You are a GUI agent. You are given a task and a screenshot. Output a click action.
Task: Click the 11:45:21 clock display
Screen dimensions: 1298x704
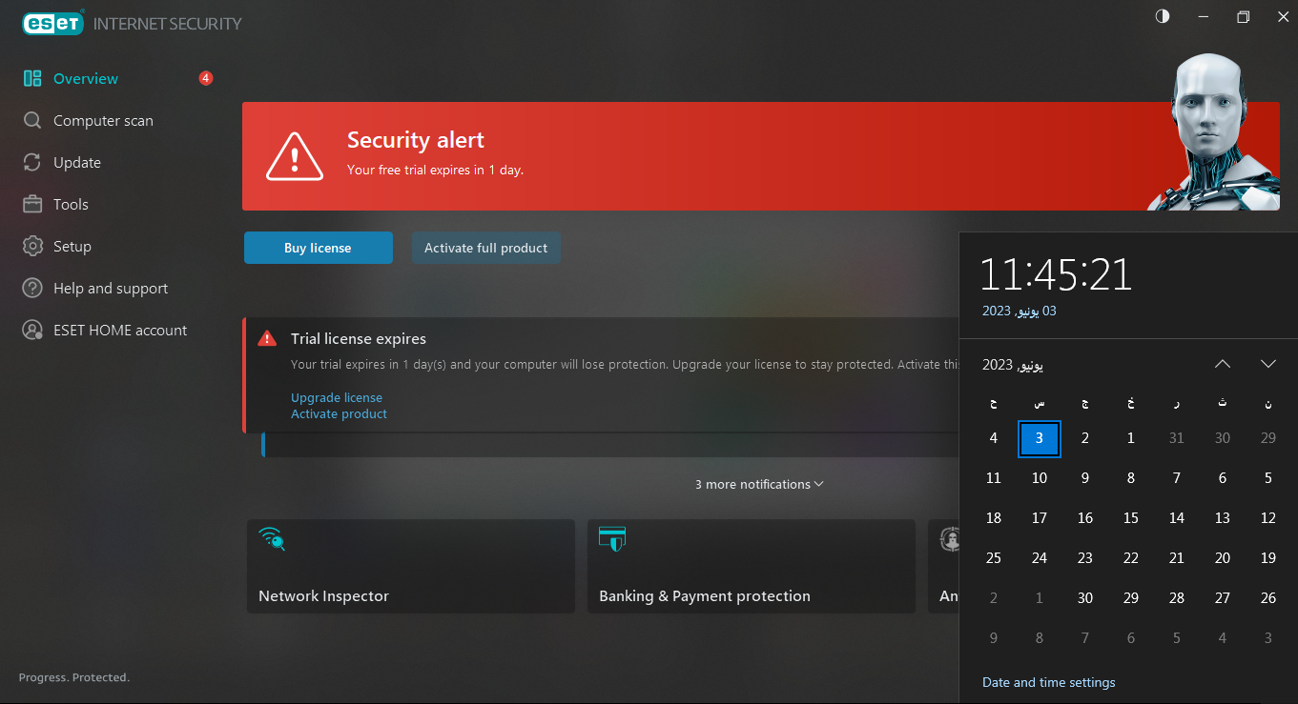click(x=1056, y=274)
